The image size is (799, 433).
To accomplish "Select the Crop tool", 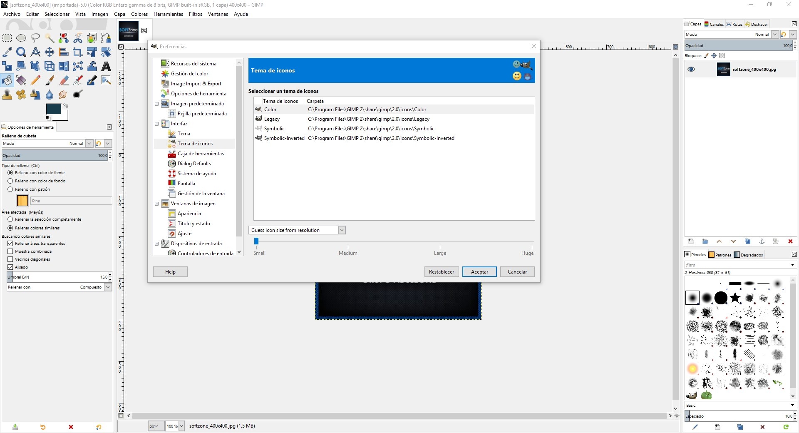I will (x=78, y=52).
